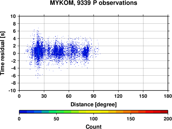Image resolution: width=172 pixels, height=129 pixels.
Task: Click the x-axis tick label '60'
Action: tap(69, 96)
